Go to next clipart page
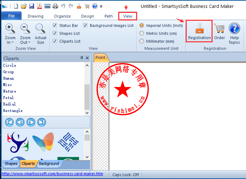Viewport: 246px width, 179px height. (31, 122)
